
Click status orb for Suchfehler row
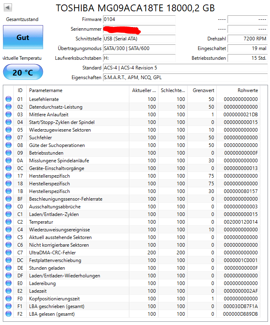[8, 137]
